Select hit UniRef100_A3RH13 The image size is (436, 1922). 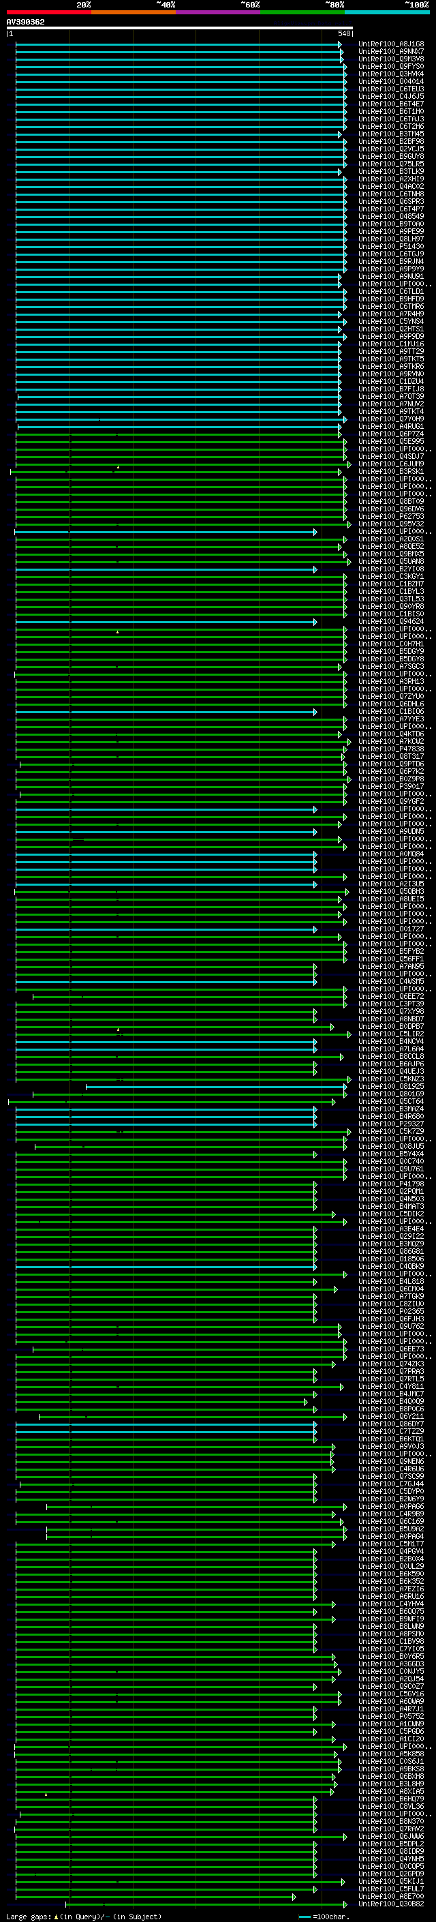tap(391, 682)
